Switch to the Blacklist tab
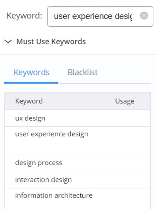 click(83, 73)
